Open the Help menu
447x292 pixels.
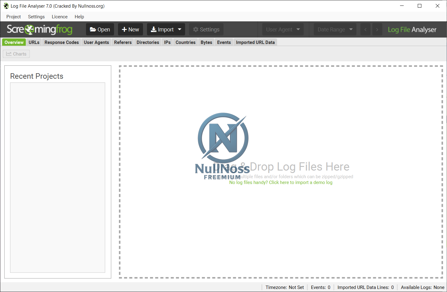click(x=79, y=17)
